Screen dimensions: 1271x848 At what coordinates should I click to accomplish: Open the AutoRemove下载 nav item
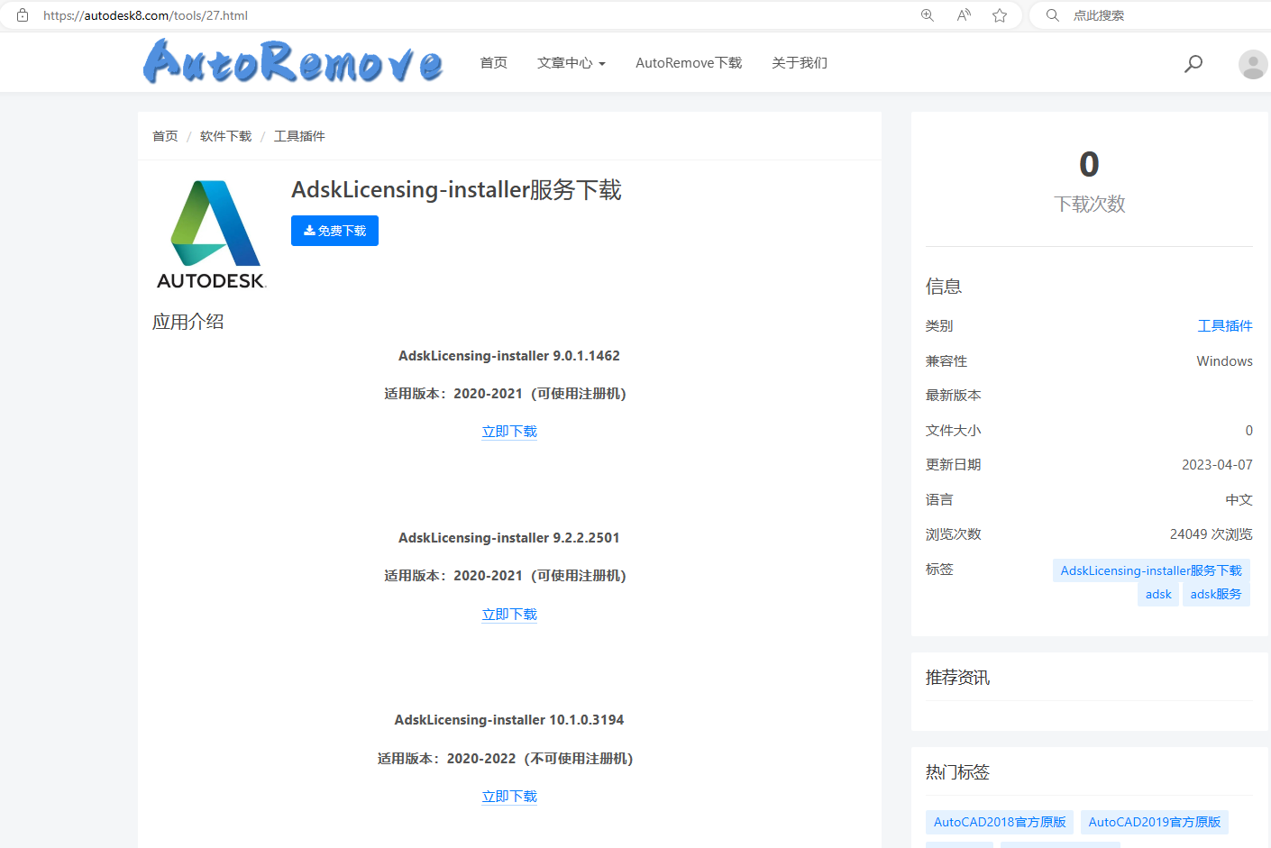[689, 63]
